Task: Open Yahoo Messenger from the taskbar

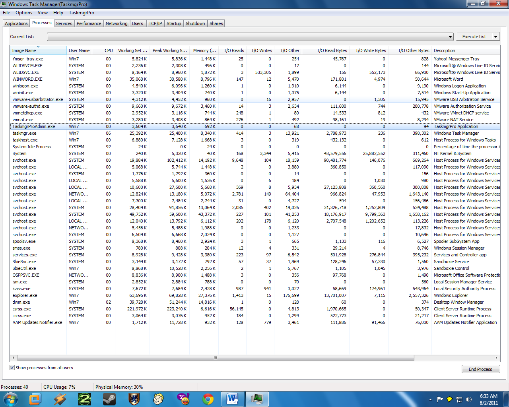Action: tap(183, 399)
